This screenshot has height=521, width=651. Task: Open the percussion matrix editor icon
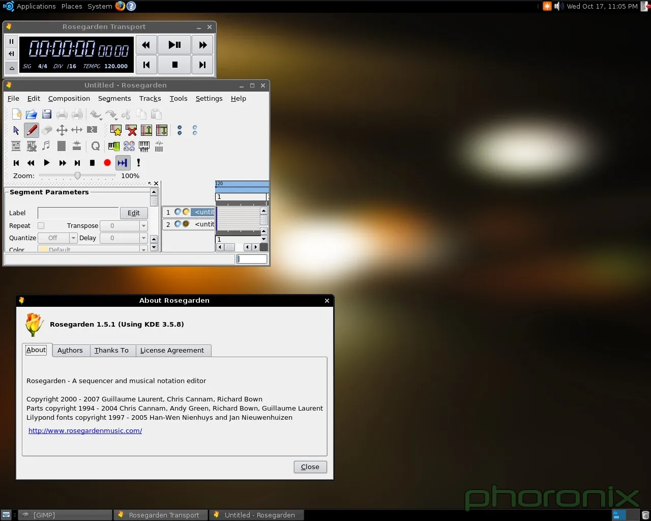coord(32,147)
